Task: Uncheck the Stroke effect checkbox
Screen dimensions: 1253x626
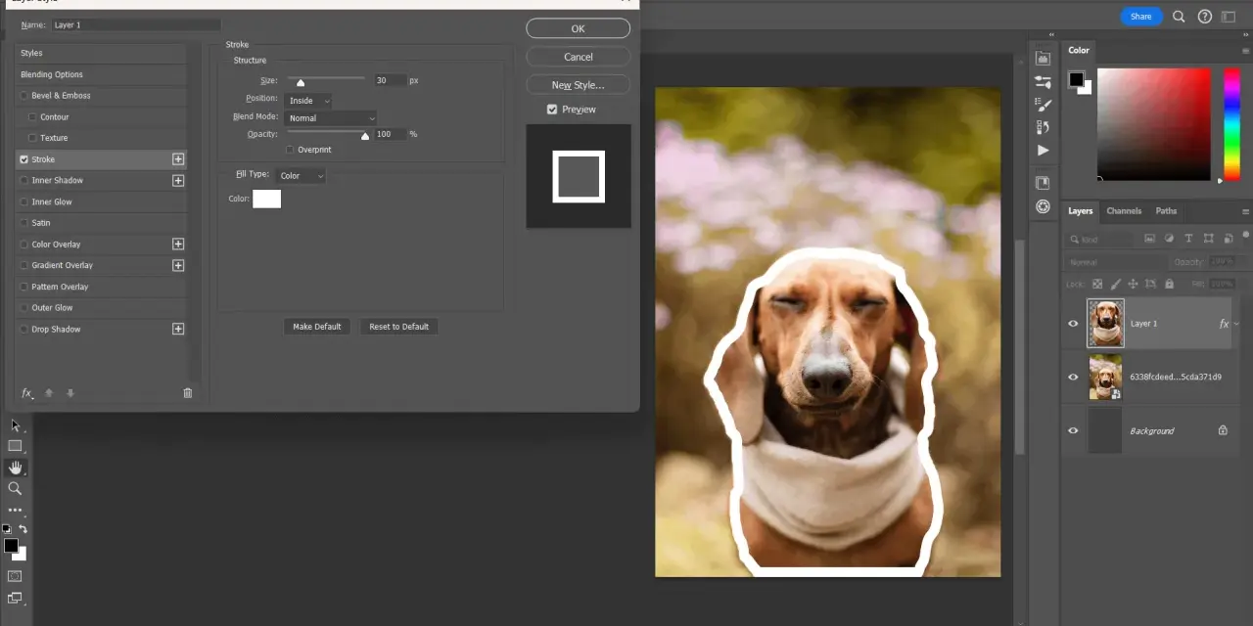Action: click(24, 159)
